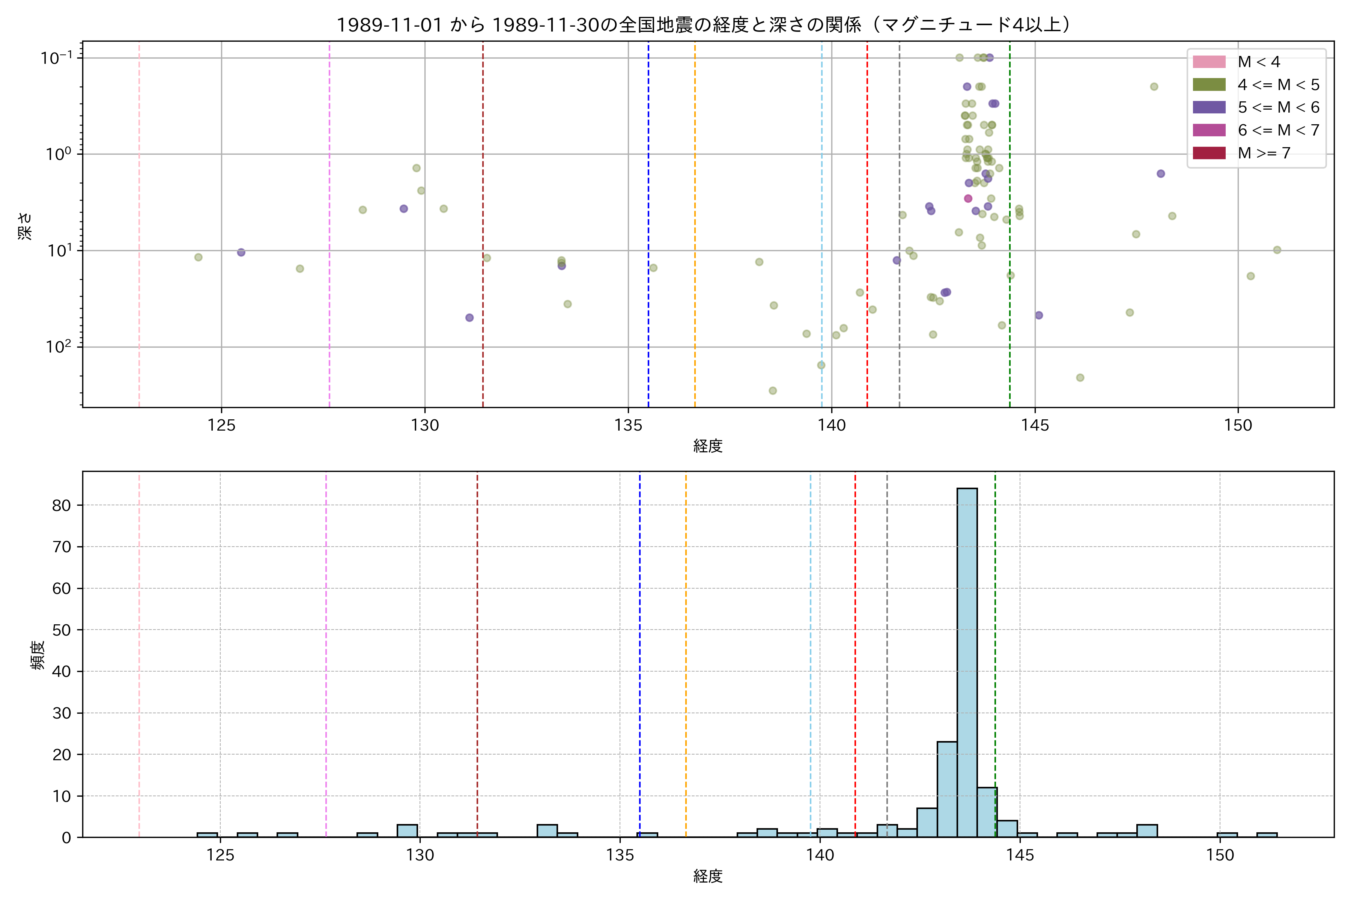
Task: Click the olive 4 <= M < 5 legend swatch
Action: click(x=1209, y=84)
